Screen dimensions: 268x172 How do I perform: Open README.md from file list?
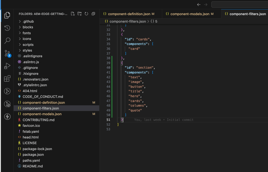[x=33, y=166]
